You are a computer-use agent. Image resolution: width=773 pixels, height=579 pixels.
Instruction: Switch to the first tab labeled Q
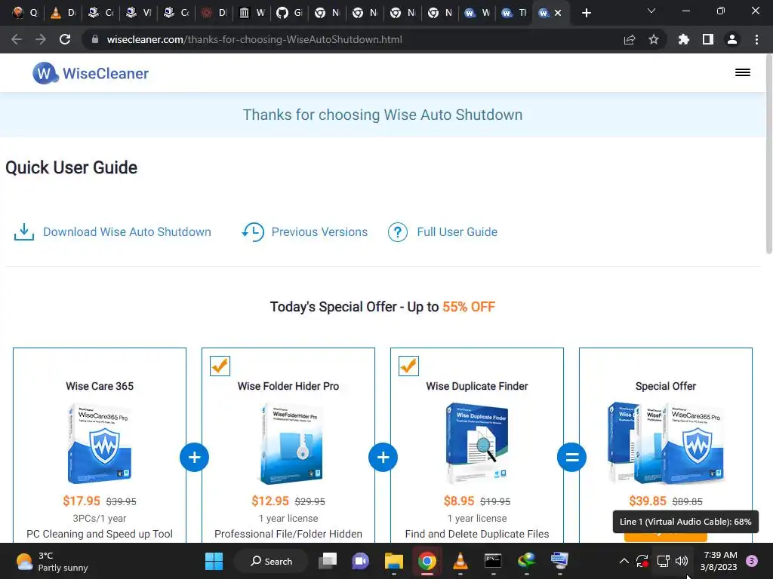pos(25,13)
